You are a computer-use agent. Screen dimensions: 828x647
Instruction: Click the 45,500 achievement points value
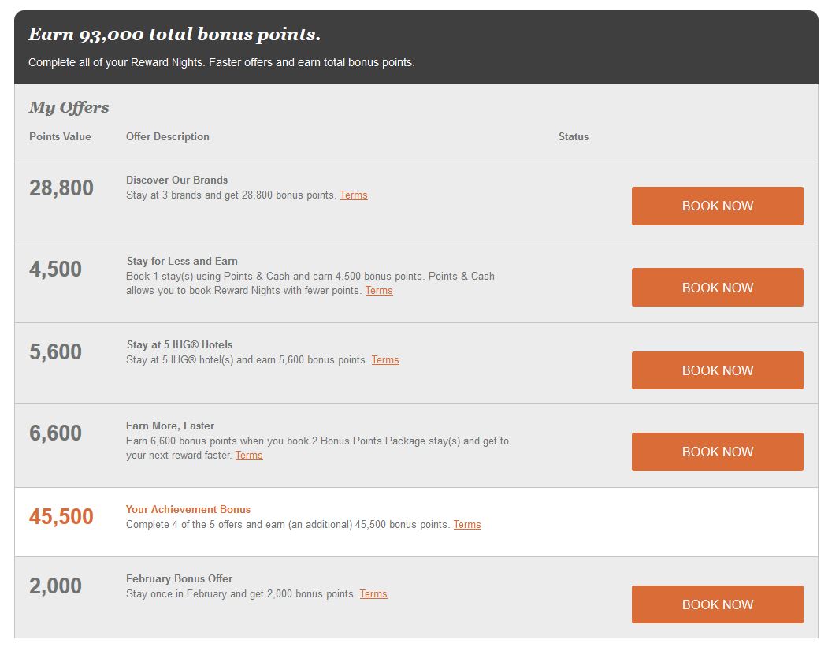[61, 516]
